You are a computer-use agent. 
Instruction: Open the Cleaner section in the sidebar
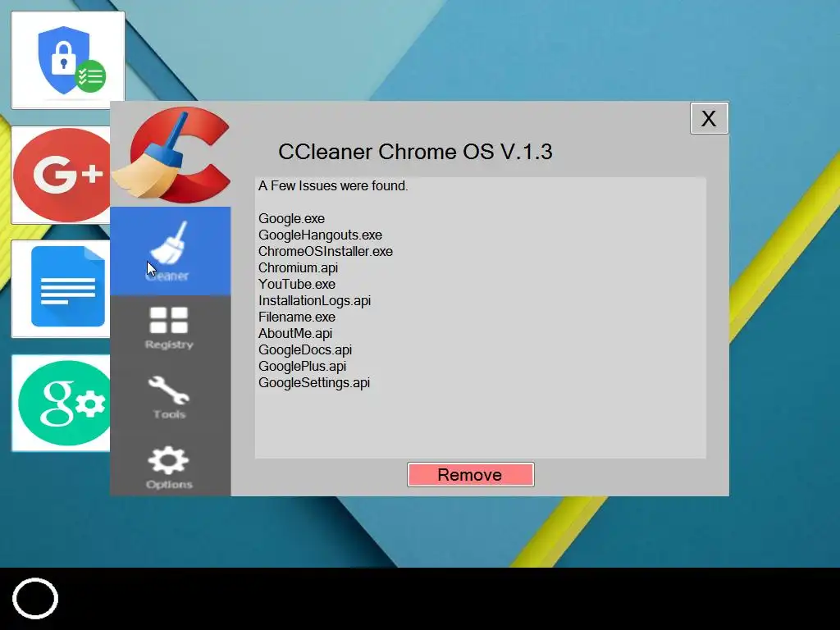pyautogui.click(x=171, y=251)
